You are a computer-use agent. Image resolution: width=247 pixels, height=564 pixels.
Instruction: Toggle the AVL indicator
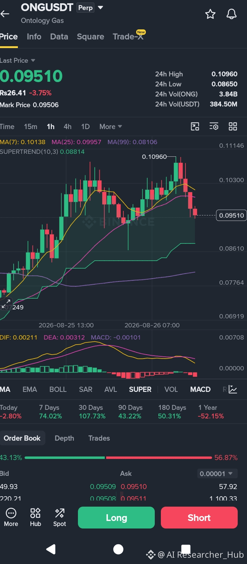click(110, 389)
